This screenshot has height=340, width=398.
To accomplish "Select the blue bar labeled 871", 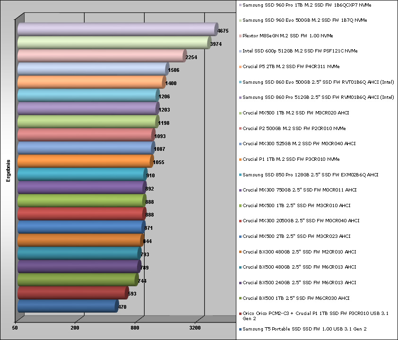I will (81, 227).
